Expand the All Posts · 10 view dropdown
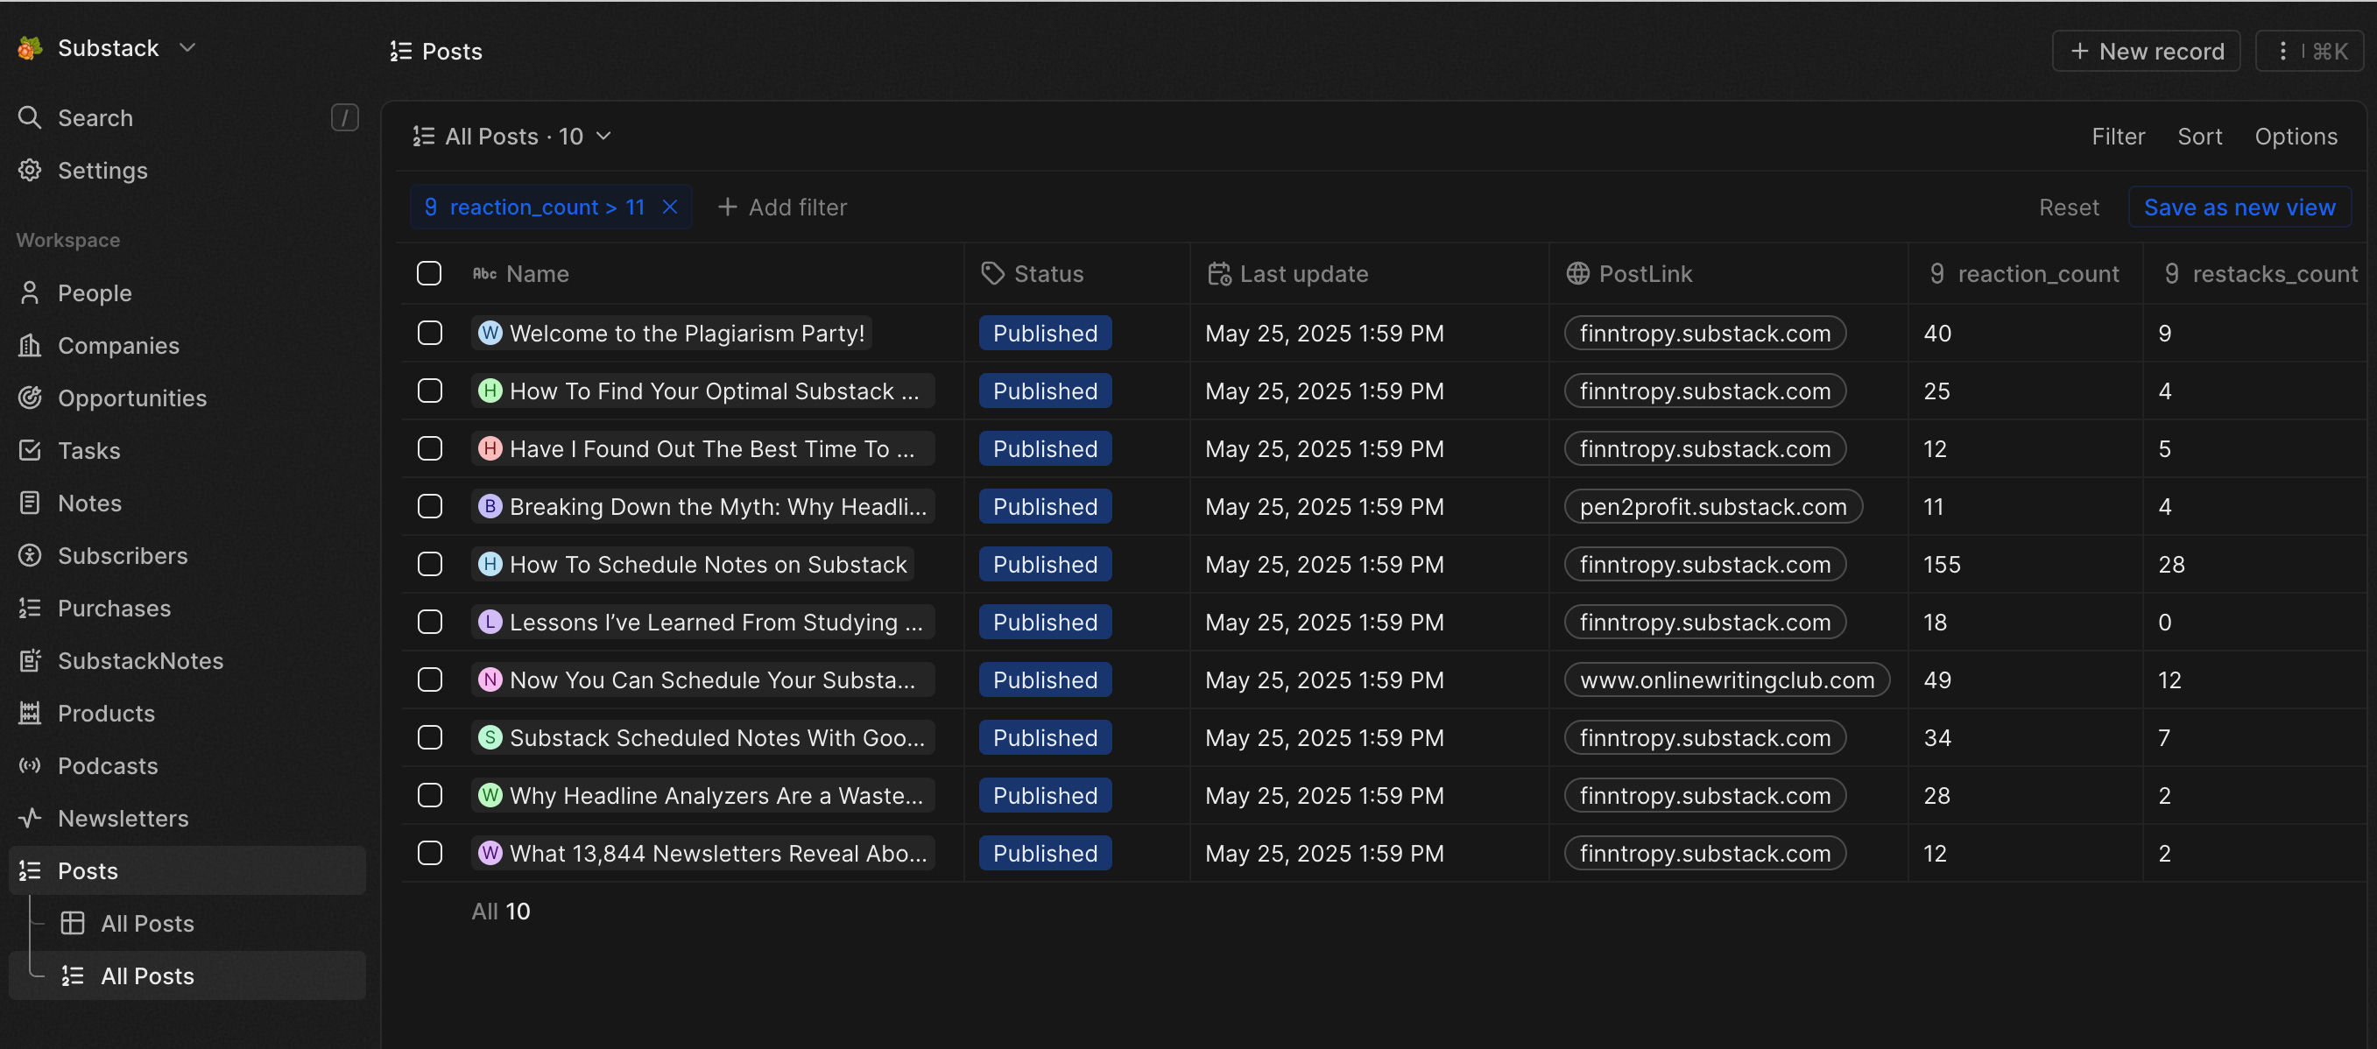The image size is (2377, 1049). point(512,137)
